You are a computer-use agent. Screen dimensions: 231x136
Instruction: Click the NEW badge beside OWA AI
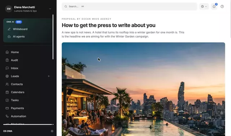(19, 22)
